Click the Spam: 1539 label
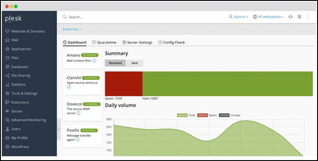Viewport: 318px width, 161px height. [x=113, y=98]
